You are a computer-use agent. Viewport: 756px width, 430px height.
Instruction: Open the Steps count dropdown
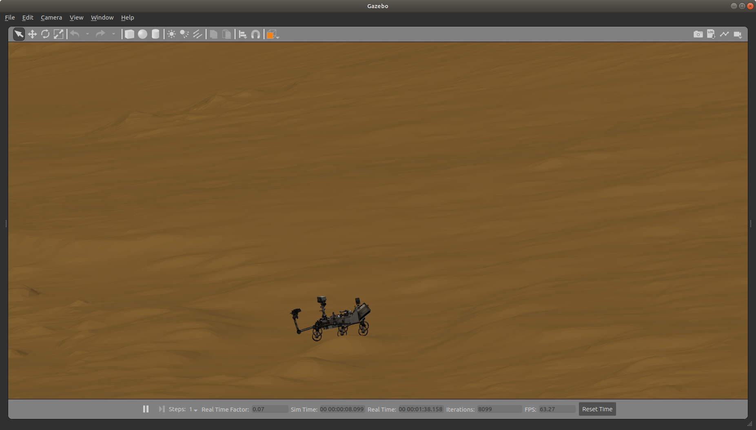click(193, 409)
